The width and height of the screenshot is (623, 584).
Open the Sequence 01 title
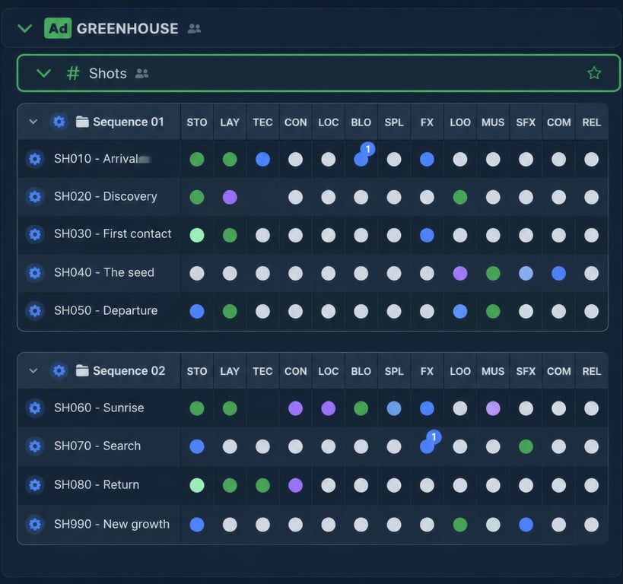129,122
